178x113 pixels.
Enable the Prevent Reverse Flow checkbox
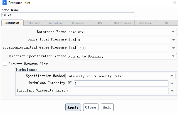pyautogui.click(x=5, y=64)
